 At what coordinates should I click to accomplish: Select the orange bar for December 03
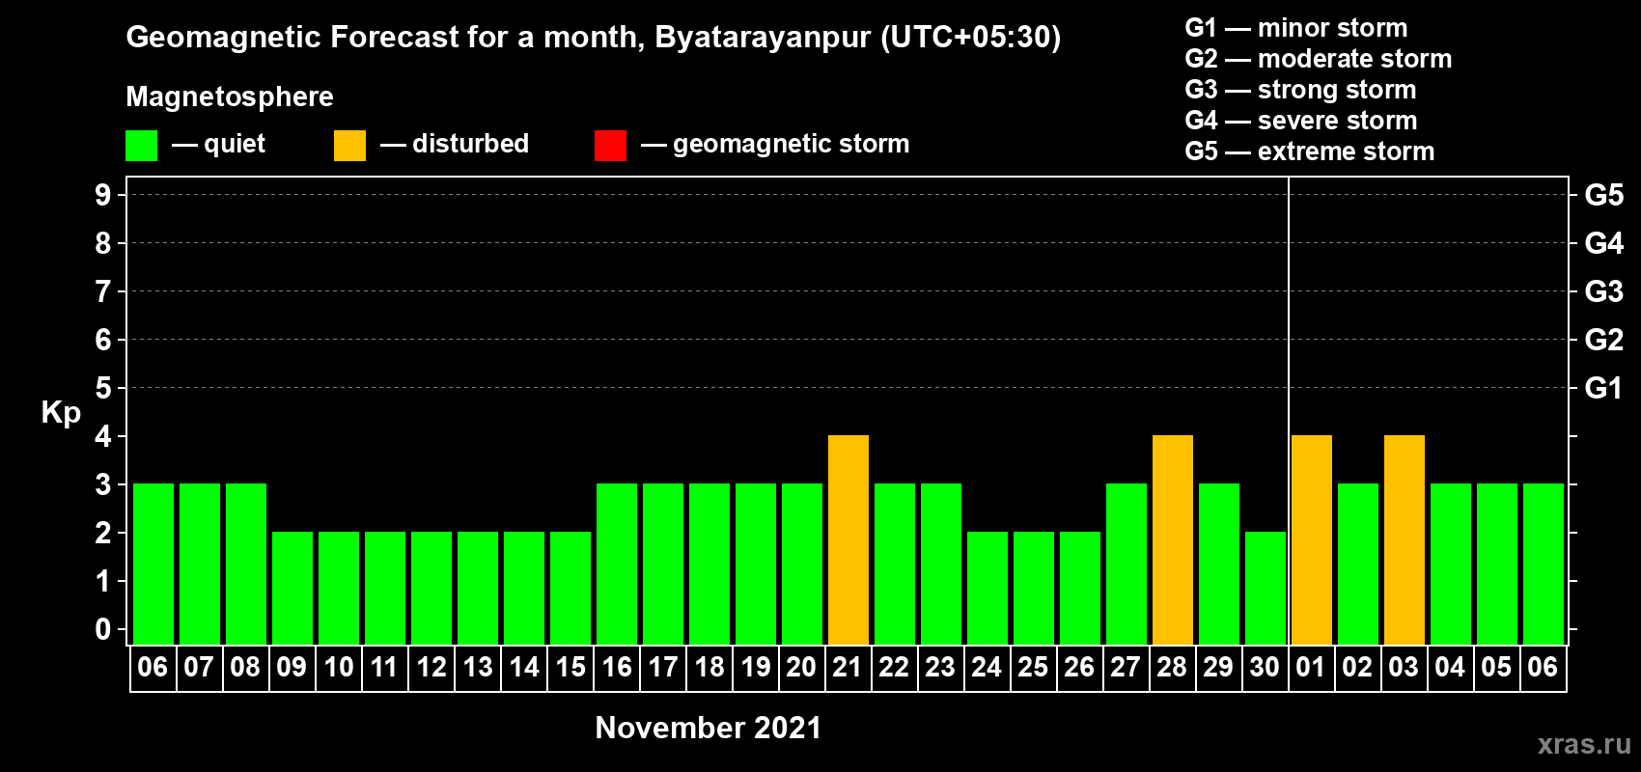tap(1405, 539)
